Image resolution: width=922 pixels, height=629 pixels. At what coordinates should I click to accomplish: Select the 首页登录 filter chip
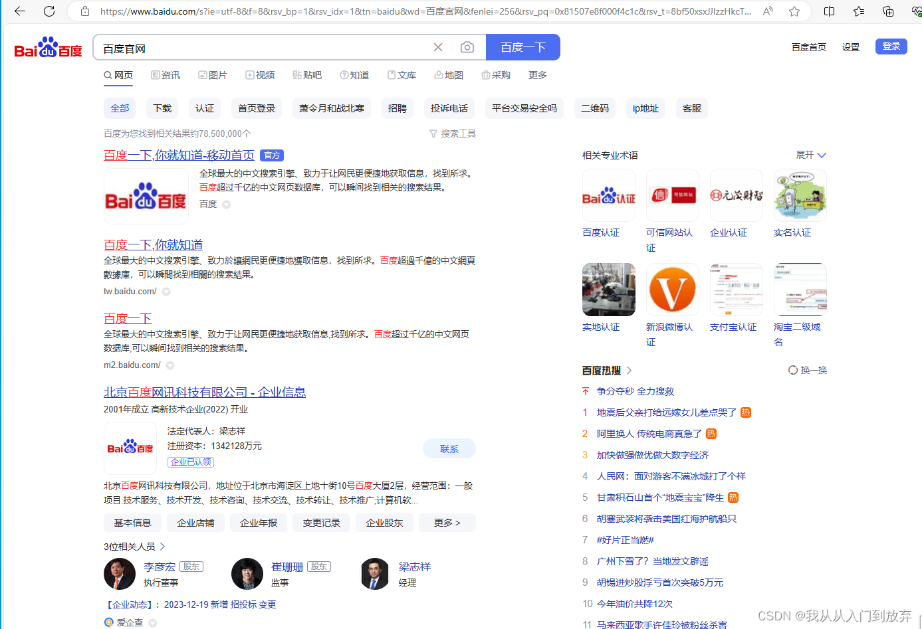257,108
